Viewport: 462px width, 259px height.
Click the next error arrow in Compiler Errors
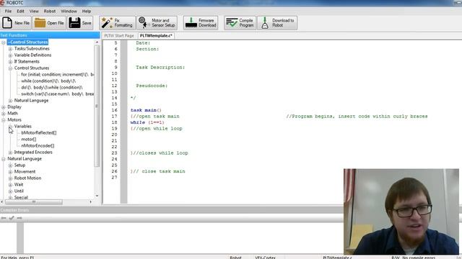tap(19, 218)
